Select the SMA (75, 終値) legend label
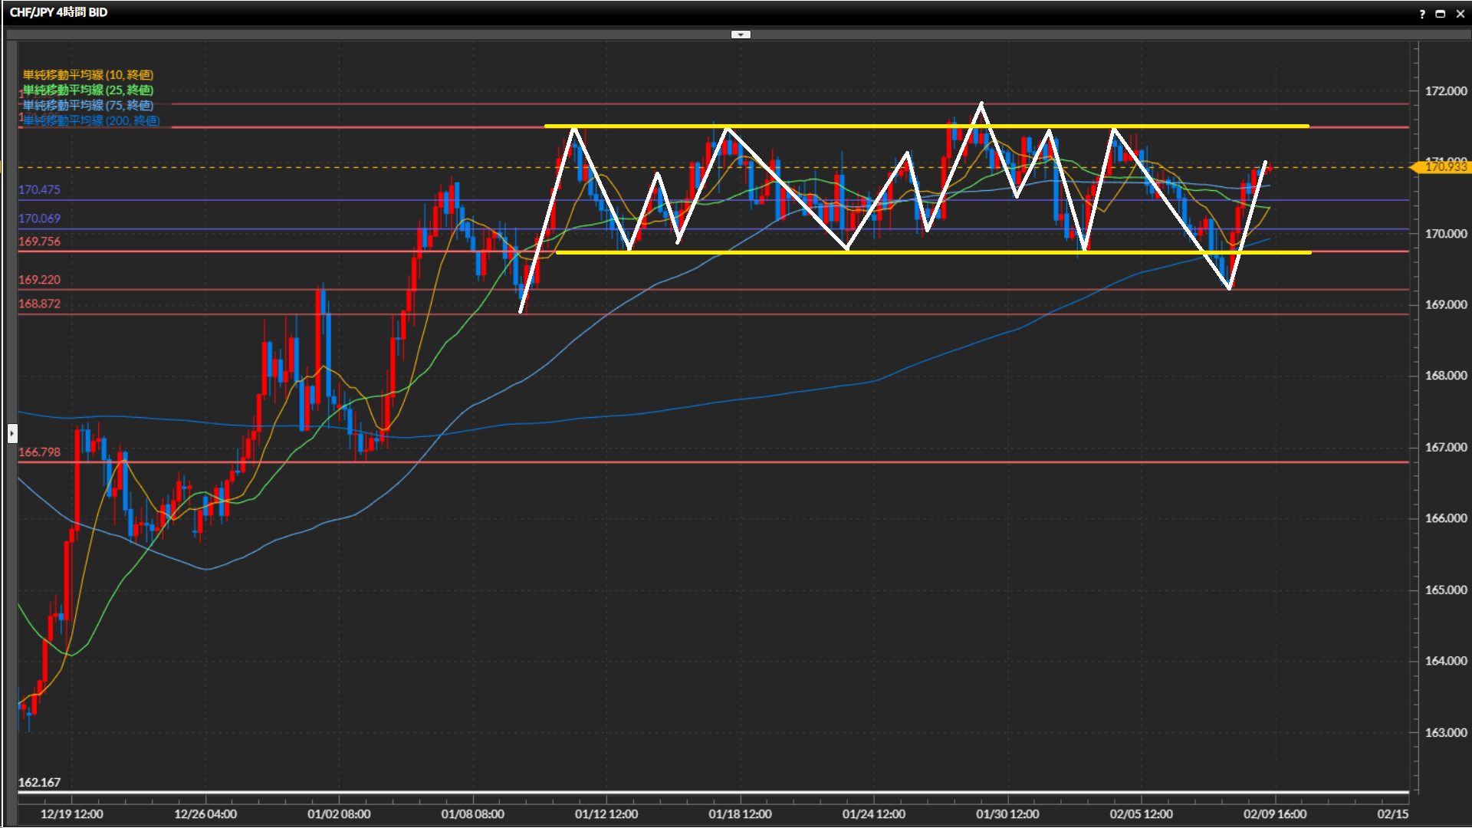The image size is (1472, 828). coord(88,105)
